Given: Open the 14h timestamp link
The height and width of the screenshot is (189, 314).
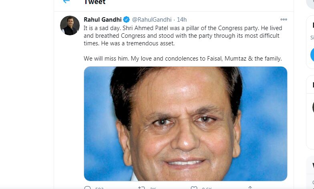Looking at the screenshot, I should click(x=182, y=20).
